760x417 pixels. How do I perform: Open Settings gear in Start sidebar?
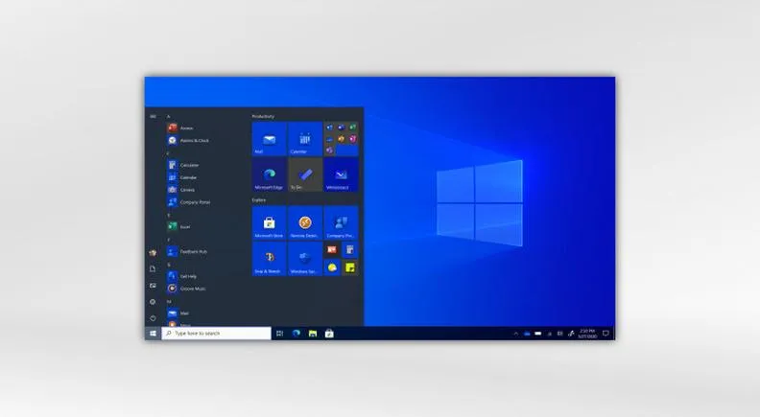tap(153, 302)
